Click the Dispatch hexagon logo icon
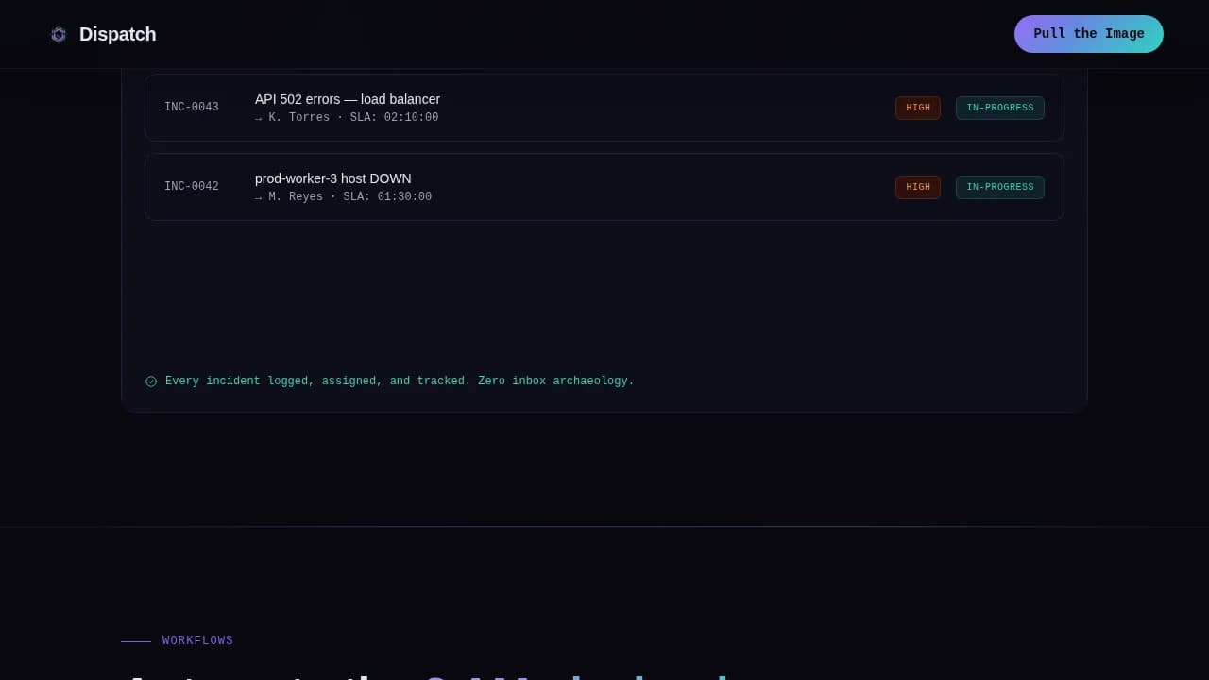Viewport: 1209px width, 680px height. [x=59, y=34]
